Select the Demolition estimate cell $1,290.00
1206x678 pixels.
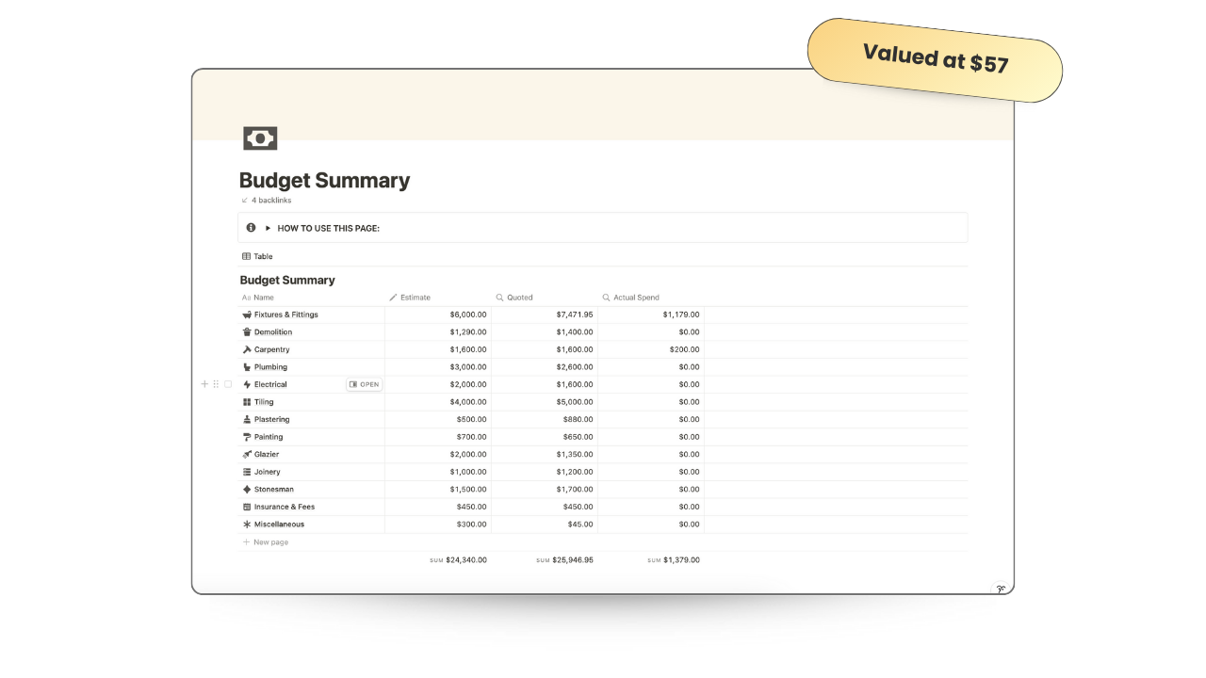click(438, 332)
